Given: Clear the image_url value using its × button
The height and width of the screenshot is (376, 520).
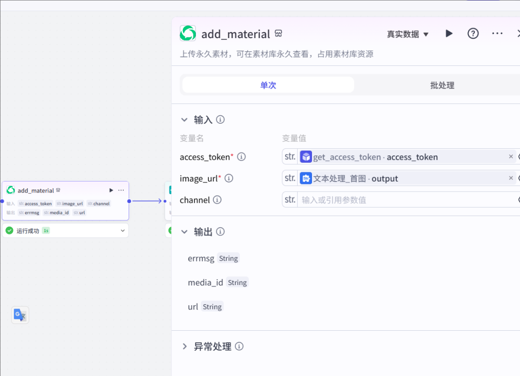Looking at the screenshot, I should pyautogui.click(x=510, y=178).
